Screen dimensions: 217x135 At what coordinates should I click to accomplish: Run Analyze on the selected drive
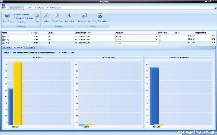click(46, 16)
